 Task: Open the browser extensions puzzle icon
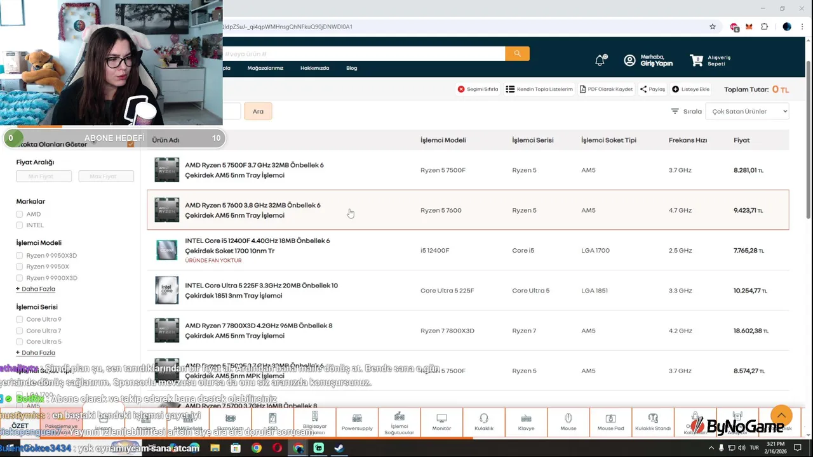(764, 27)
